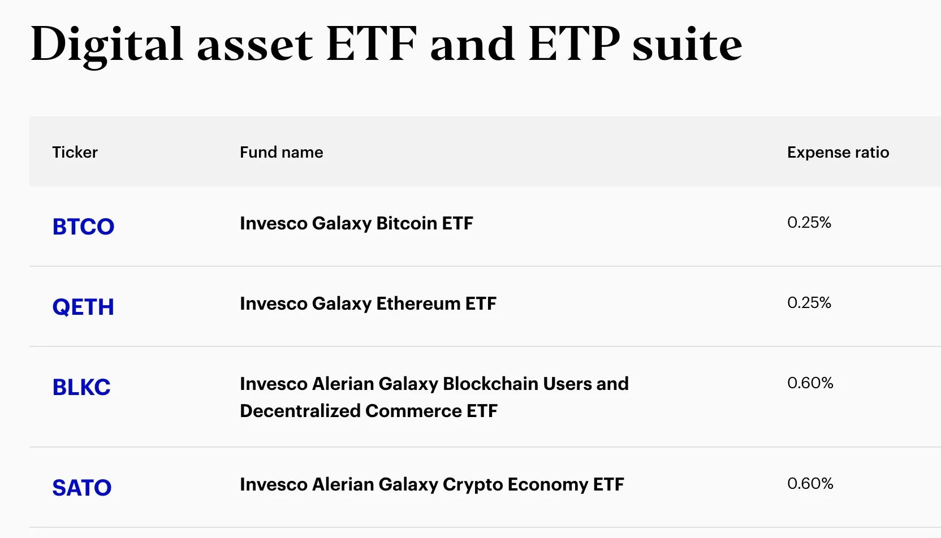Click the Expense ratio column header
This screenshot has width=941, height=538.
pyautogui.click(x=838, y=152)
